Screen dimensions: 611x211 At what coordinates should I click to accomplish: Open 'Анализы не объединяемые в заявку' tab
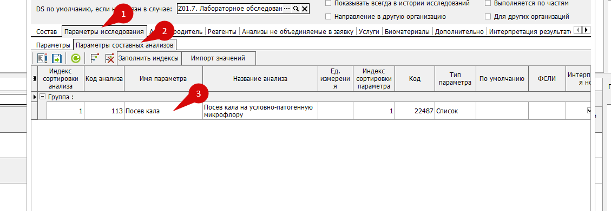click(x=297, y=32)
